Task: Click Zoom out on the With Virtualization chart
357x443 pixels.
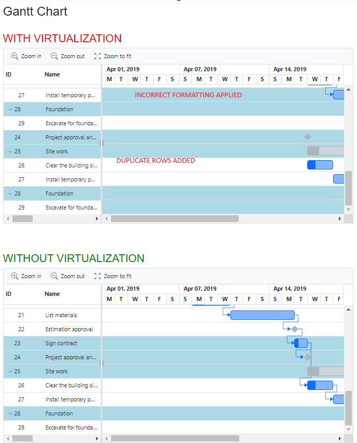Action: [67, 56]
